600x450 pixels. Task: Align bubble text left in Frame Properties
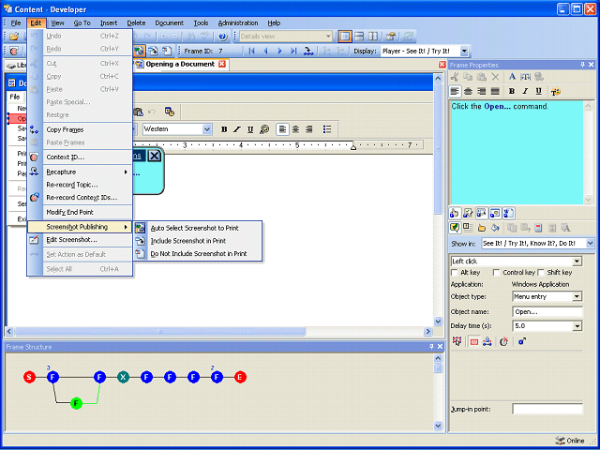[x=455, y=91]
